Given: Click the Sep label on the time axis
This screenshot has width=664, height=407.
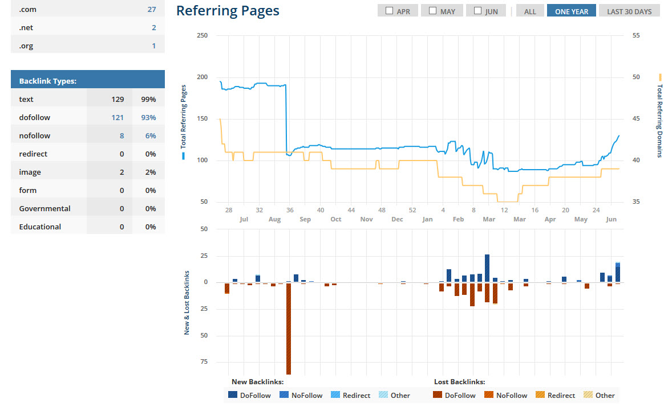Looking at the screenshot, I should [305, 219].
